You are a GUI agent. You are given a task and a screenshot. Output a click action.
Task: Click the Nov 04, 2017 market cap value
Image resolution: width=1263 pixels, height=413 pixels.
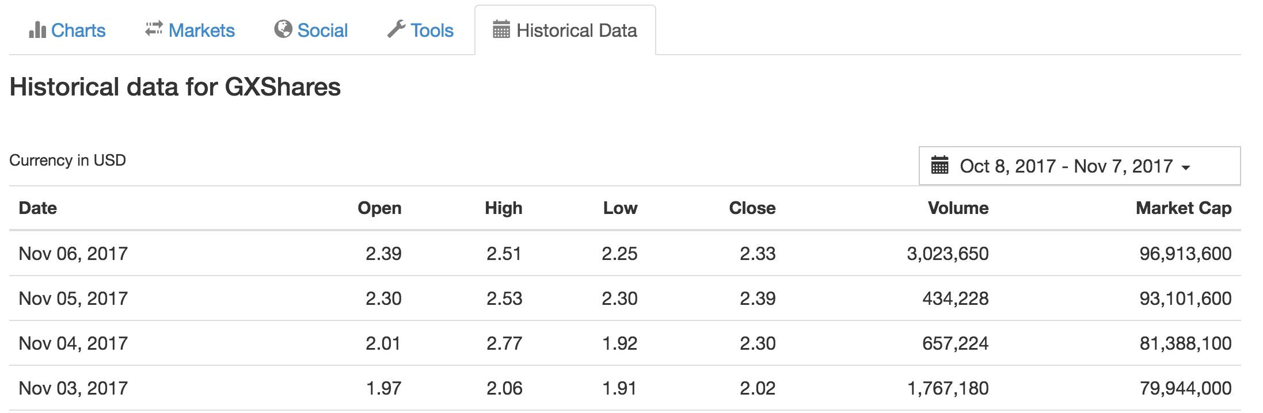[x=1185, y=343]
